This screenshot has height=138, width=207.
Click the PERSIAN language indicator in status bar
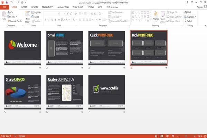click(22, 136)
